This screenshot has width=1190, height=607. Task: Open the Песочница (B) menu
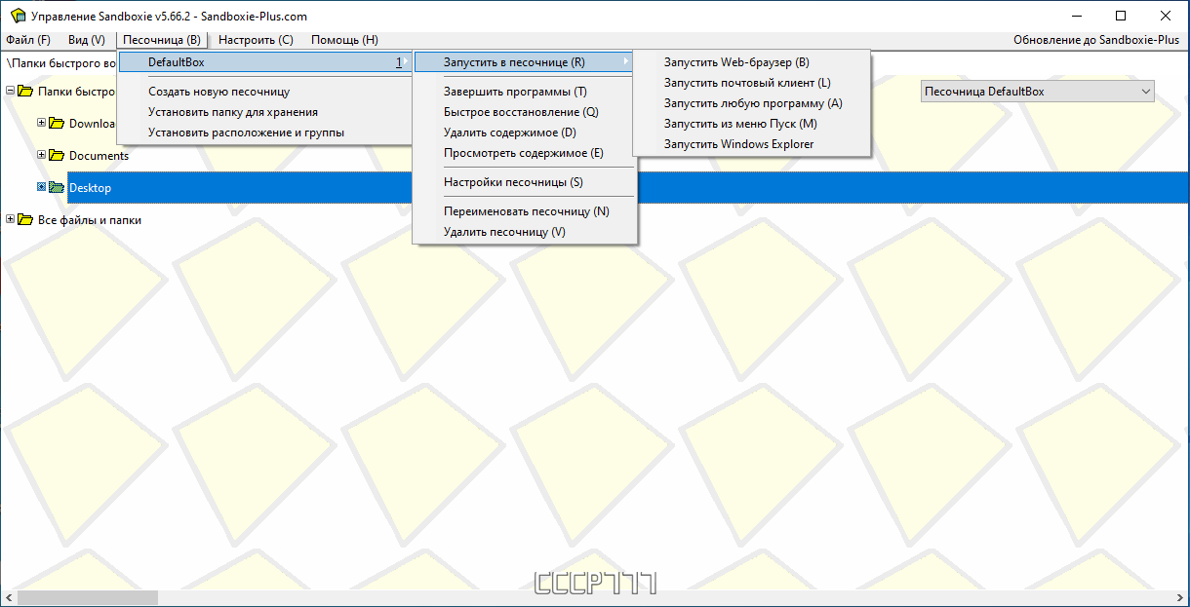tap(162, 40)
